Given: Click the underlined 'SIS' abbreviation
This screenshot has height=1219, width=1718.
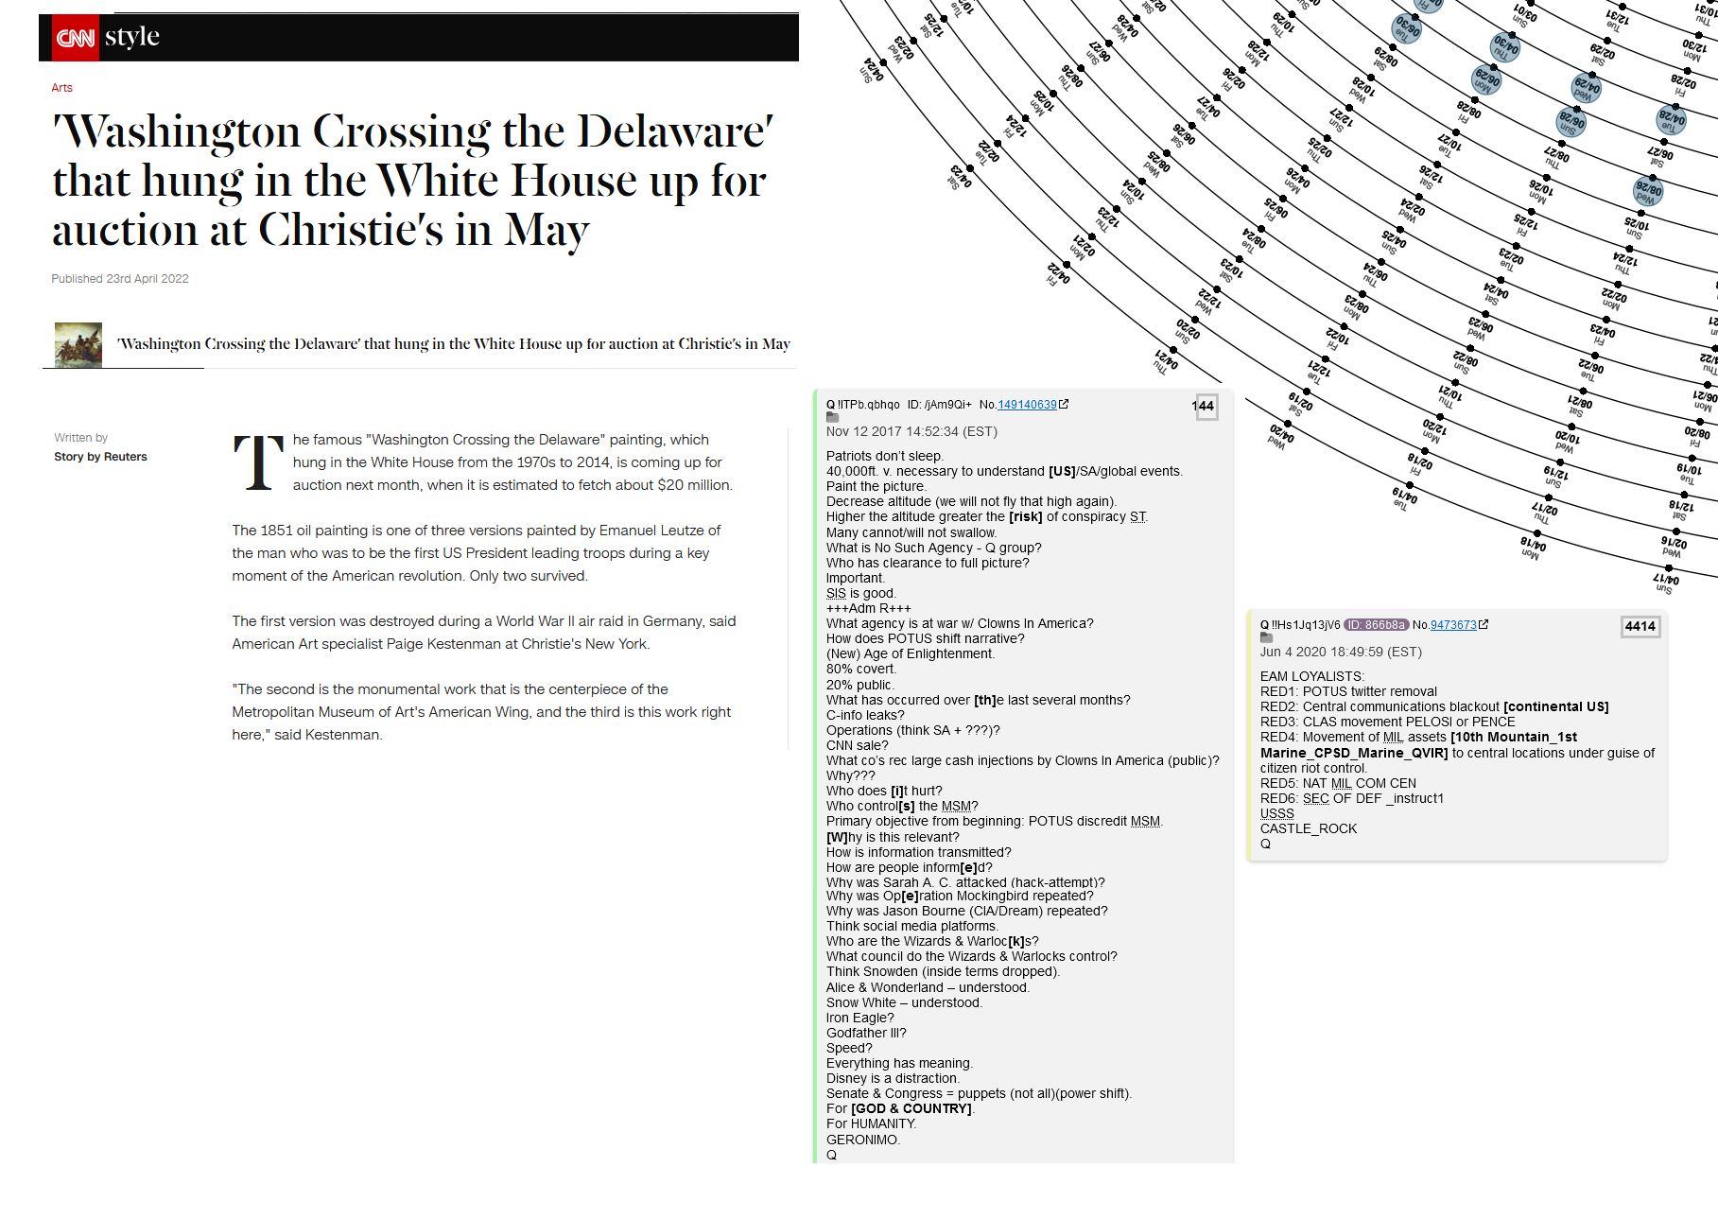Looking at the screenshot, I should point(836,594).
